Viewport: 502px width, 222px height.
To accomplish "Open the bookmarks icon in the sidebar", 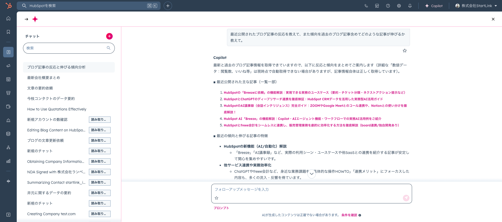I will 8,32.
